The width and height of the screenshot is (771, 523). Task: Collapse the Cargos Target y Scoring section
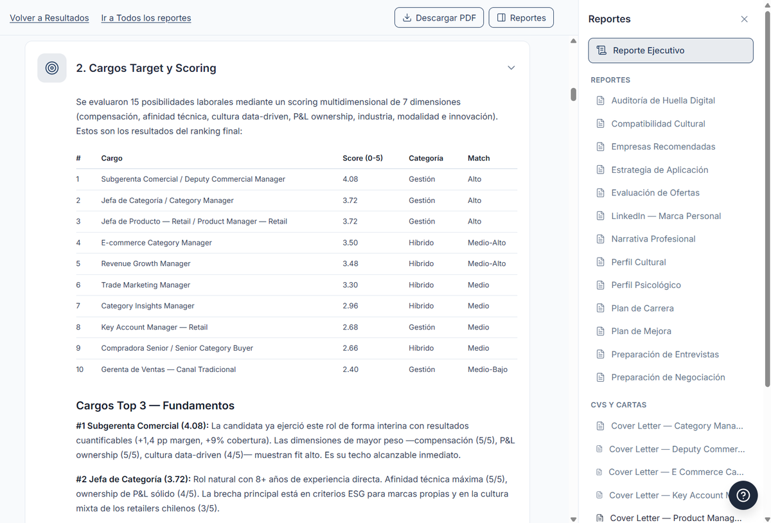[511, 68]
